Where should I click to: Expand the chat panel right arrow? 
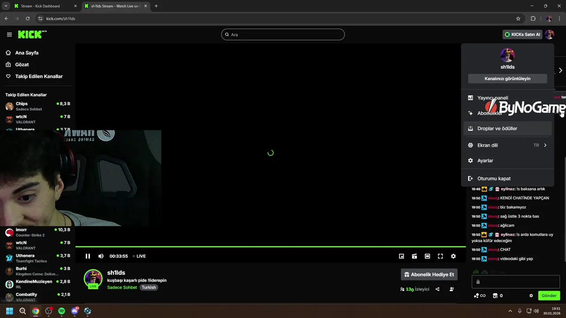(560, 71)
